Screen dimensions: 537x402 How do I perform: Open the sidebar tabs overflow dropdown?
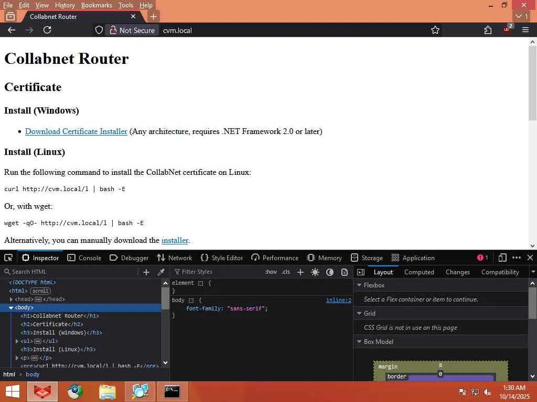(x=533, y=272)
